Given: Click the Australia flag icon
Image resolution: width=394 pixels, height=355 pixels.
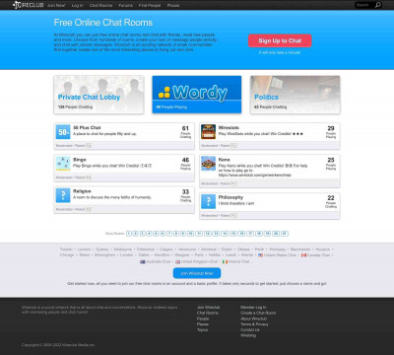Looking at the screenshot, I should [143, 262].
